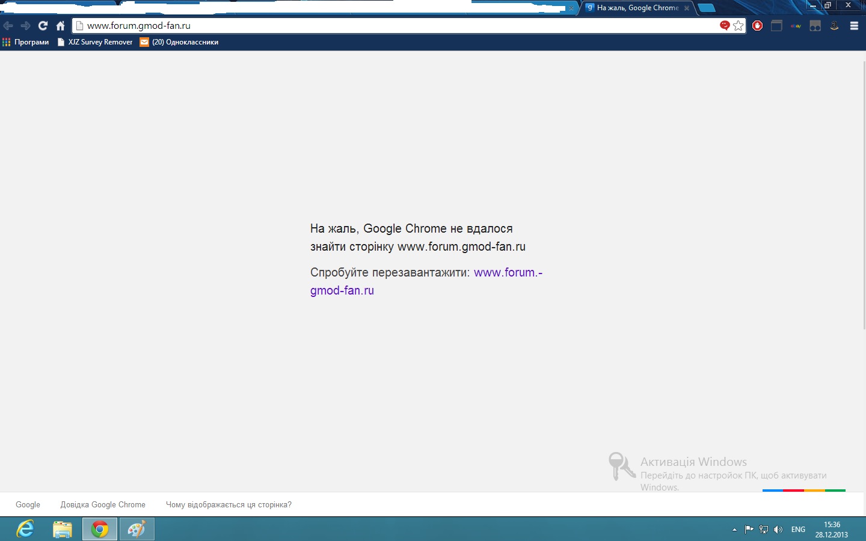Image resolution: width=866 pixels, height=541 pixels.
Task: Open the XJZ Survey Remover bookmark
Action: (95, 42)
